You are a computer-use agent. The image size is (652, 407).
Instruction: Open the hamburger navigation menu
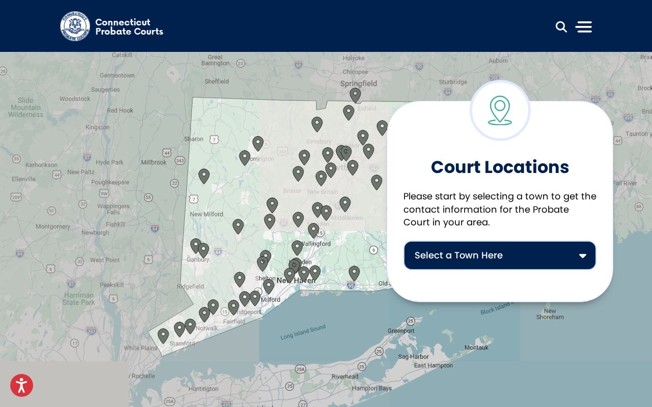tap(584, 27)
